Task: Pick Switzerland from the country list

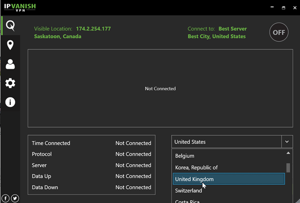Action: (x=229, y=190)
